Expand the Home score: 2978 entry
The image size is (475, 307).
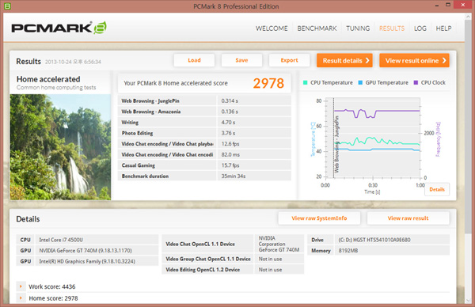[x=21, y=298]
